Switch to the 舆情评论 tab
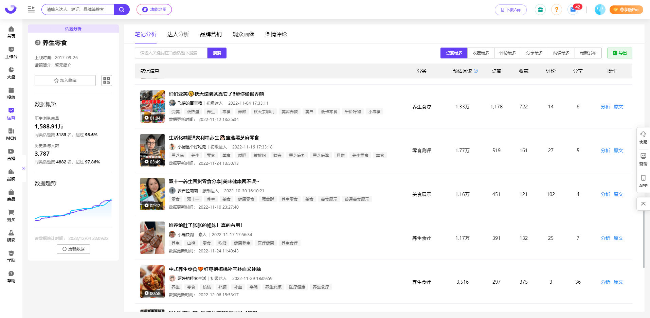This screenshot has height=318, width=650. [276, 34]
